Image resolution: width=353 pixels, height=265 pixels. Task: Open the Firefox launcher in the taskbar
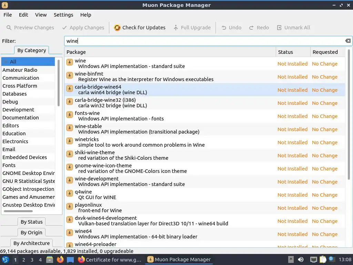[x=60, y=259]
